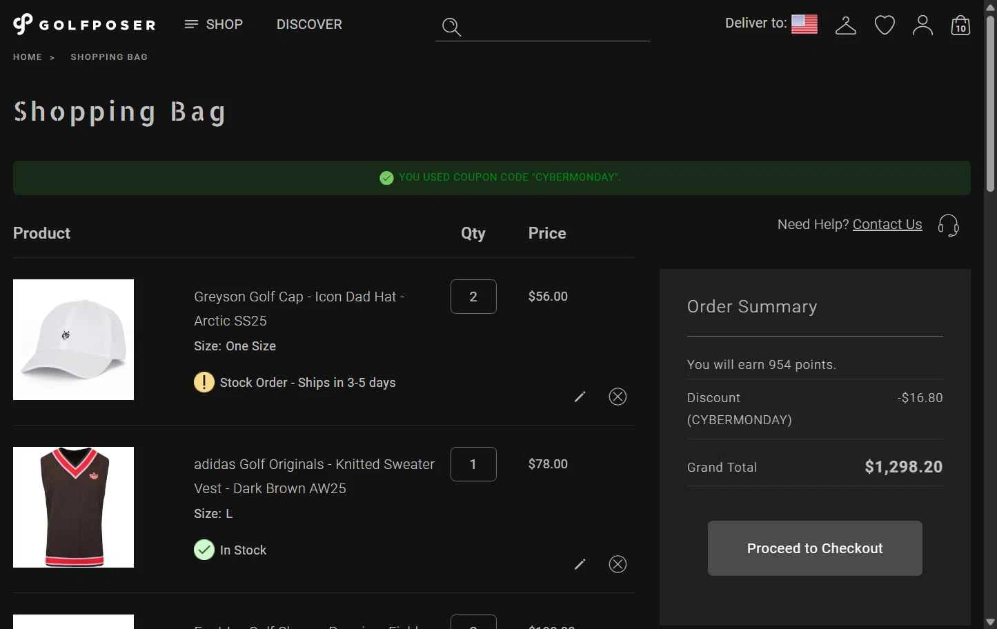Remove adidas Sweater Vest from bag
Screen dimensions: 997x629
(x=618, y=564)
